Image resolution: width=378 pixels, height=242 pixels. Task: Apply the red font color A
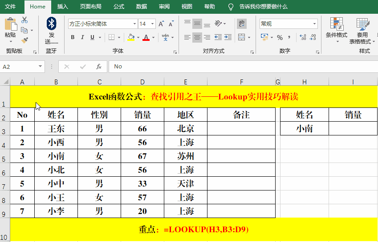click(146, 37)
